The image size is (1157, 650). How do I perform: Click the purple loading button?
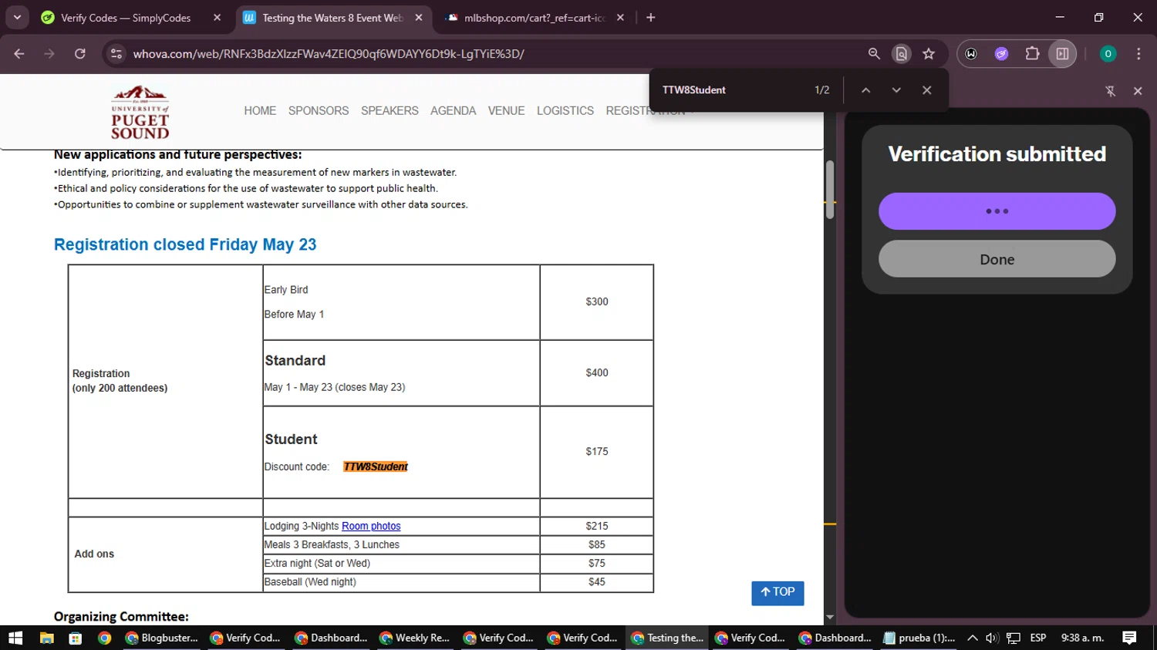click(x=997, y=211)
